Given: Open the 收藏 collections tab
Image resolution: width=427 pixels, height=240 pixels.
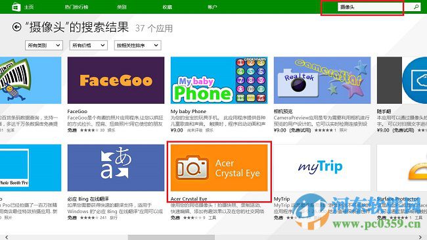Looking at the screenshot, I should (168, 7).
